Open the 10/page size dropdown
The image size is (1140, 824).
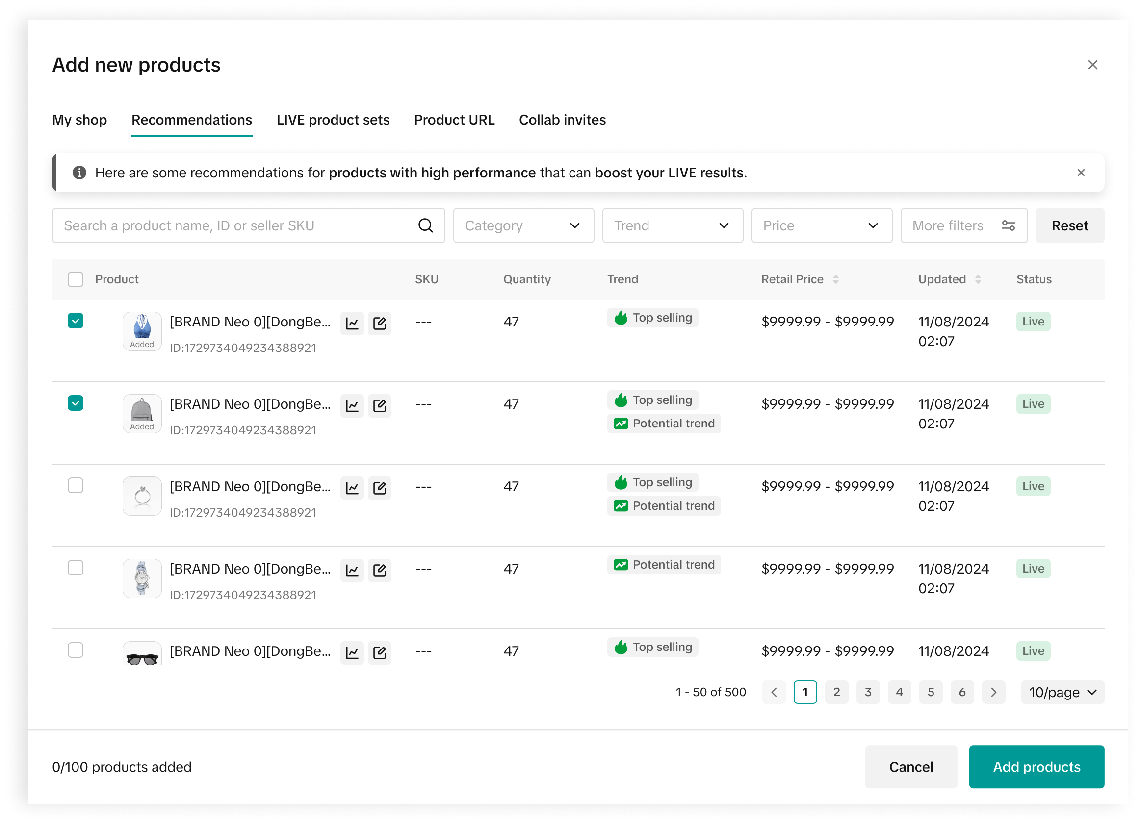click(x=1062, y=692)
